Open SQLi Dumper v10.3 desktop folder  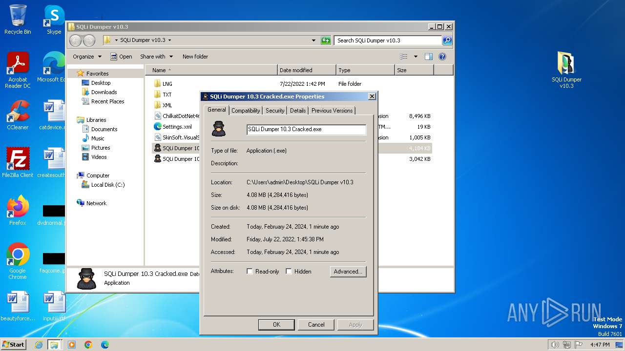click(x=566, y=70)
